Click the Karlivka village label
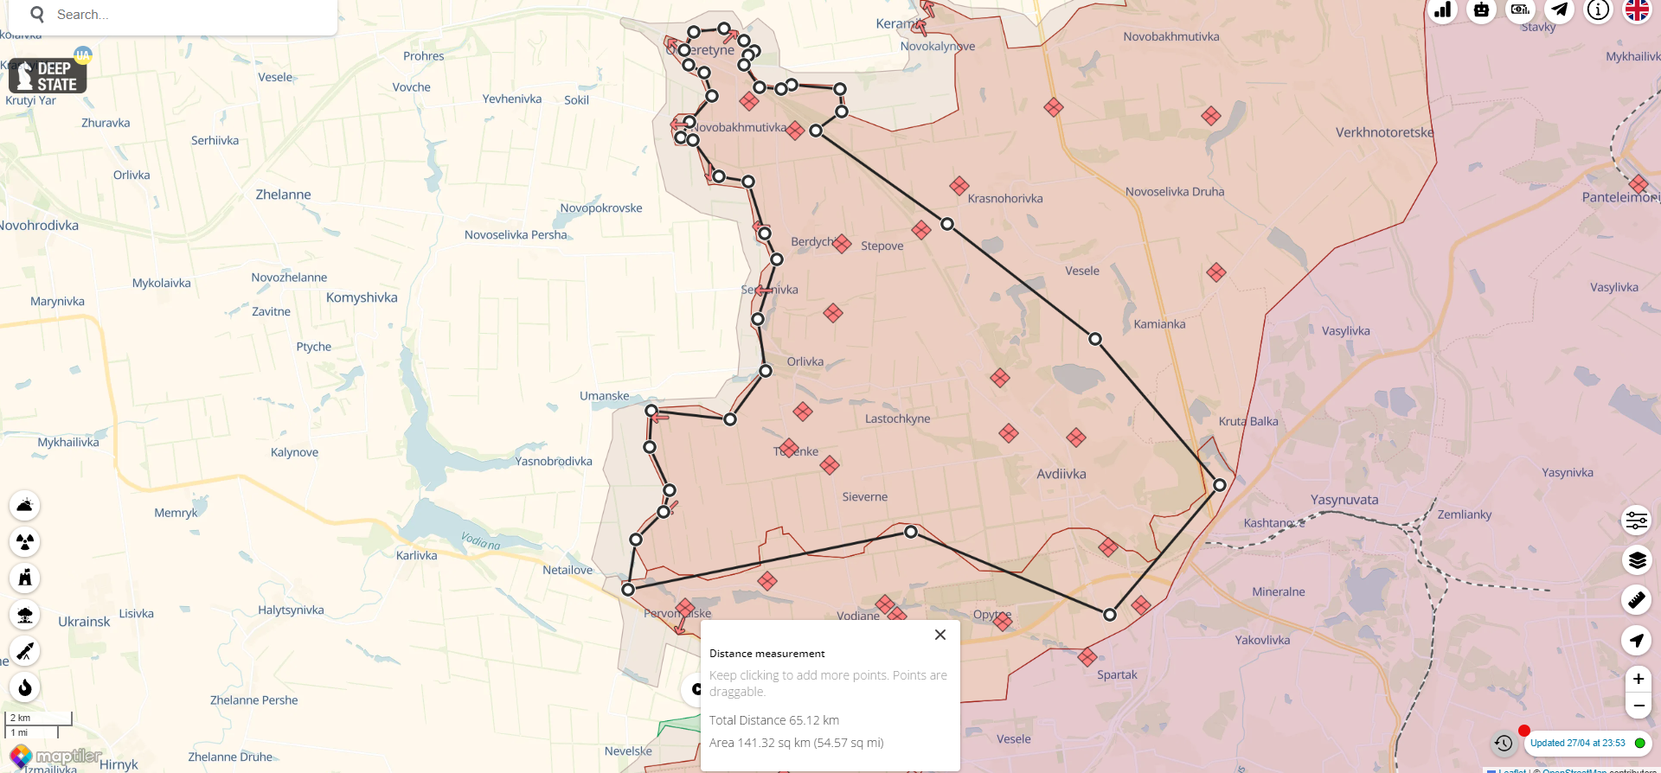 [x=417, y=555]
